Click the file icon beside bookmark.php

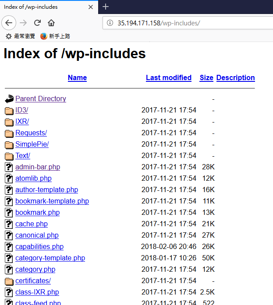tap(9, 213)
